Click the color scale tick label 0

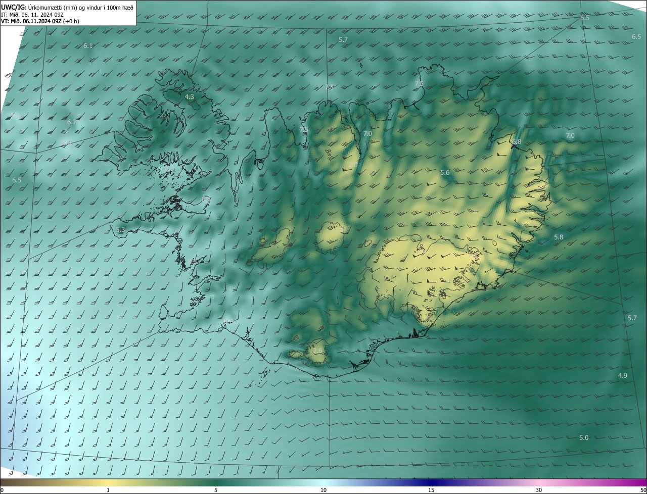2,490
